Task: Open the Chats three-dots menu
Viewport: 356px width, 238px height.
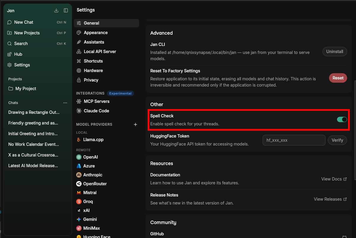Action: [65, 103]
